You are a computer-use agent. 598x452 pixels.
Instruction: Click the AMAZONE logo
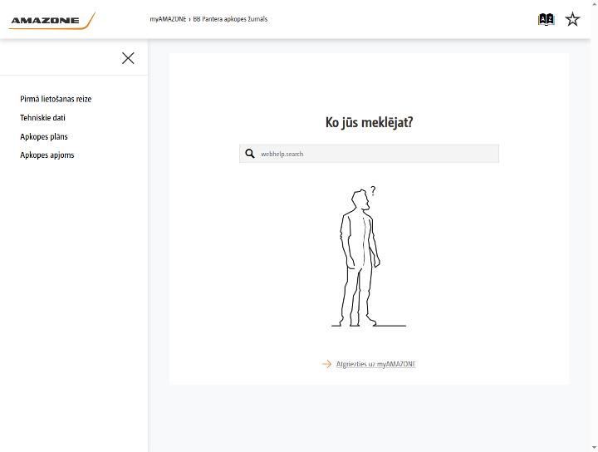[52, 21]
